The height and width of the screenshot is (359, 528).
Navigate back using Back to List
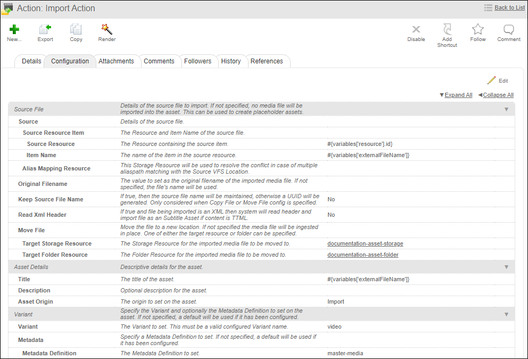point(508,7)
